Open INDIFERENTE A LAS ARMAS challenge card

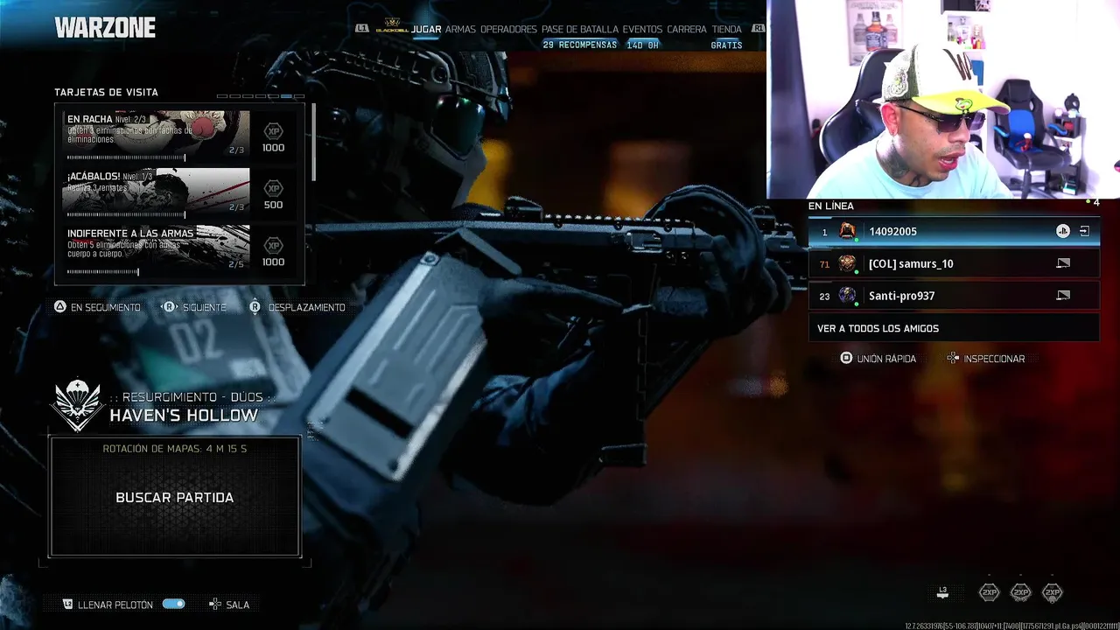tap(157, 249)
